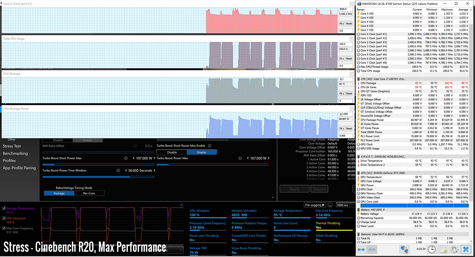Image resolution: width=475 pixels, height=257 pixels.
Task: Open the graph time range dropdown below the chart
Action: coord(169,250)
